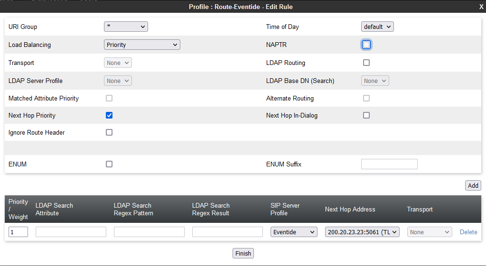Click the LDAP Search Regex Result field
Viewport: 486px width, 266px height.
pos(227,232)
